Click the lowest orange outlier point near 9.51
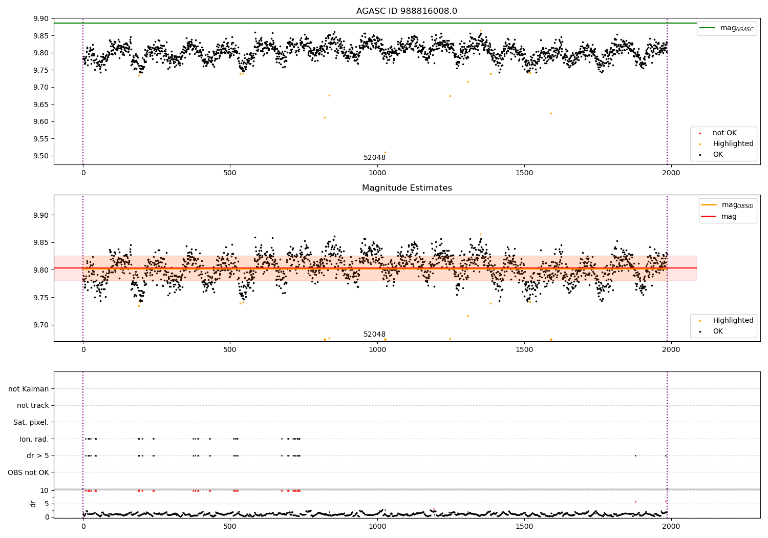 [x=385, y=153]
